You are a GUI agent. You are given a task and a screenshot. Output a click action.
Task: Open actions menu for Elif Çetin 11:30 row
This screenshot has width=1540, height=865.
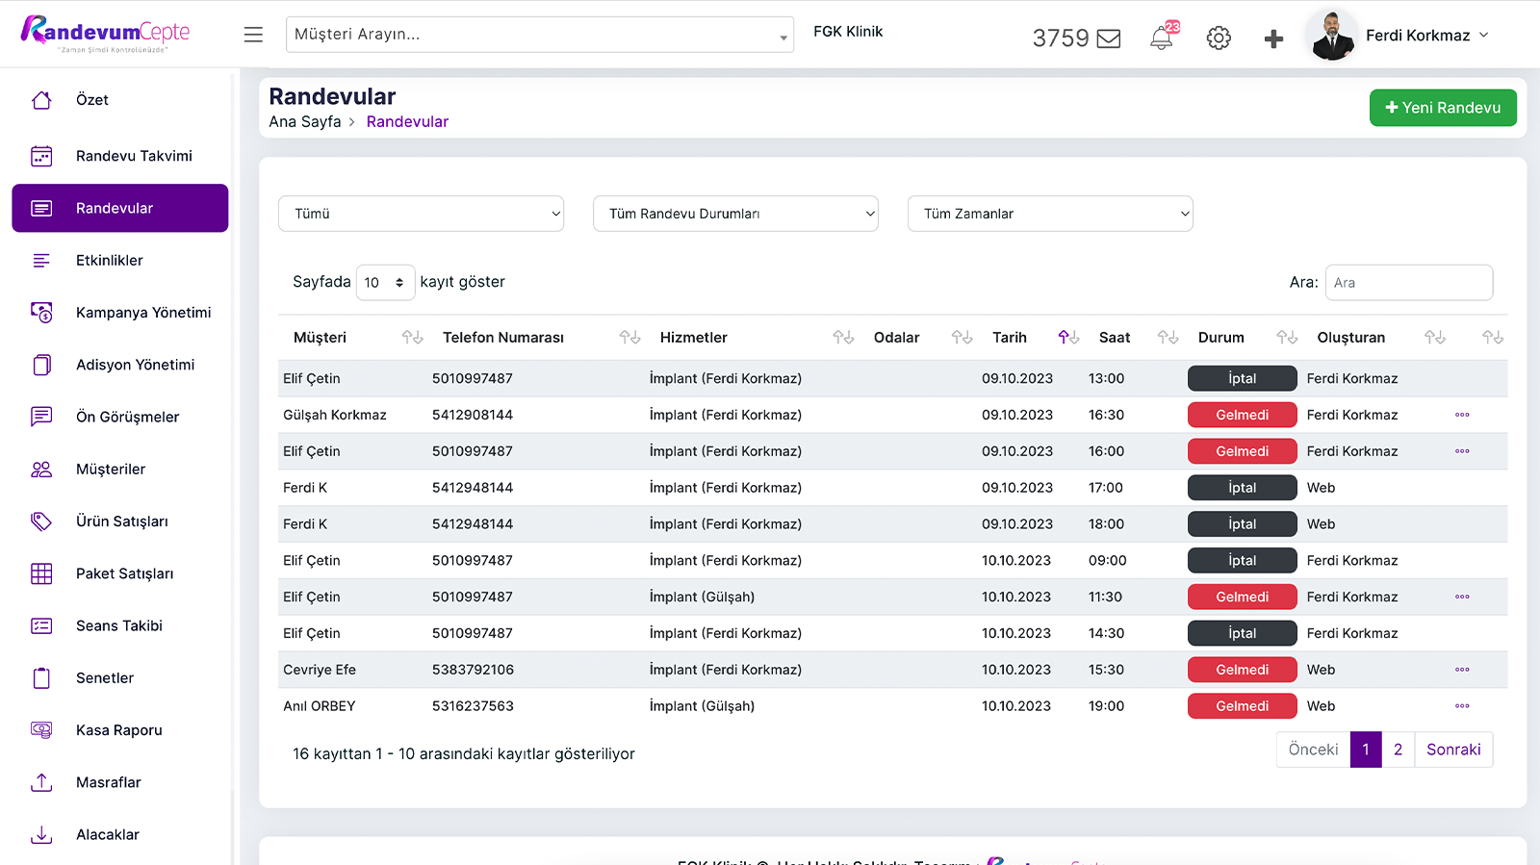coord(1462,597)
